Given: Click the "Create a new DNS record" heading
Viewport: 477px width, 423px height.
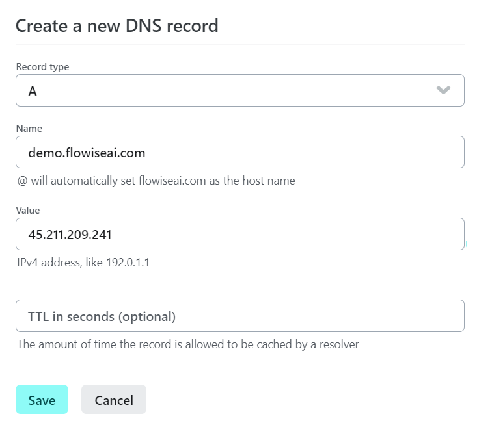Looking at the screenshot, I should 116,26.
